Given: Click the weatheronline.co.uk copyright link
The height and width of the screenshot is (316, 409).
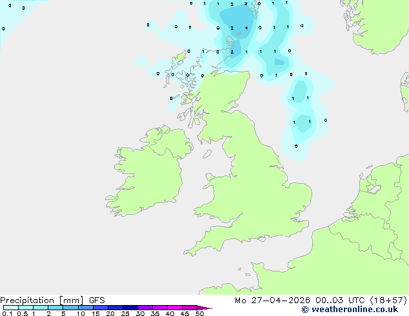Looking at the screenshot, I should [350, 310].
